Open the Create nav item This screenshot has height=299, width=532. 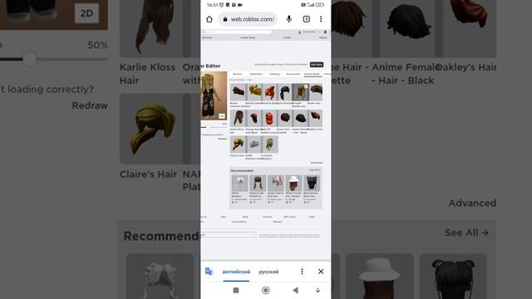click(x=287, y=37)
